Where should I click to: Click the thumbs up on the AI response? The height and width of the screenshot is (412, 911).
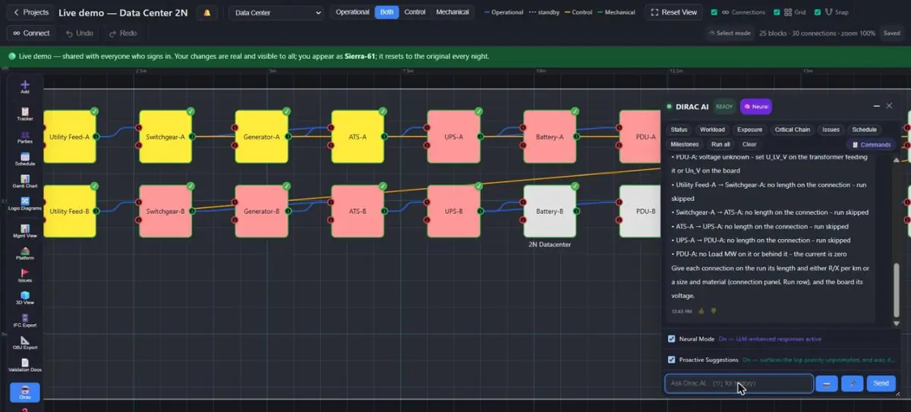[x=701, y=310]
